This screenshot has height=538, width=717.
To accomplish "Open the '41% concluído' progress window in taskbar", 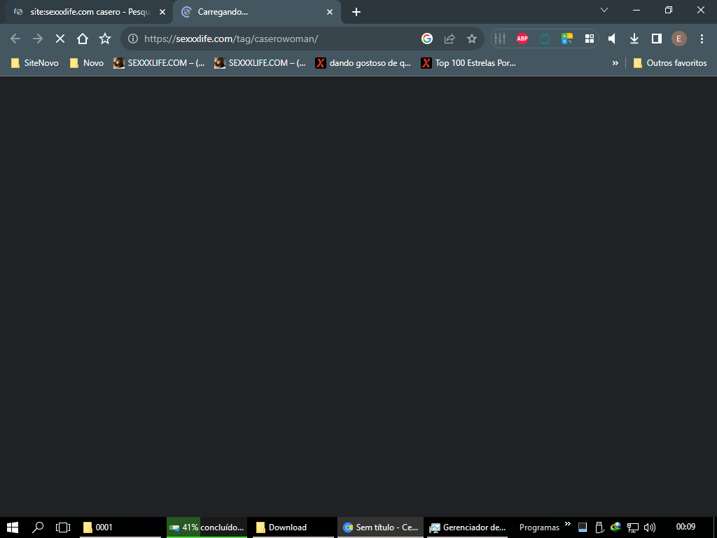I will 207,527.
